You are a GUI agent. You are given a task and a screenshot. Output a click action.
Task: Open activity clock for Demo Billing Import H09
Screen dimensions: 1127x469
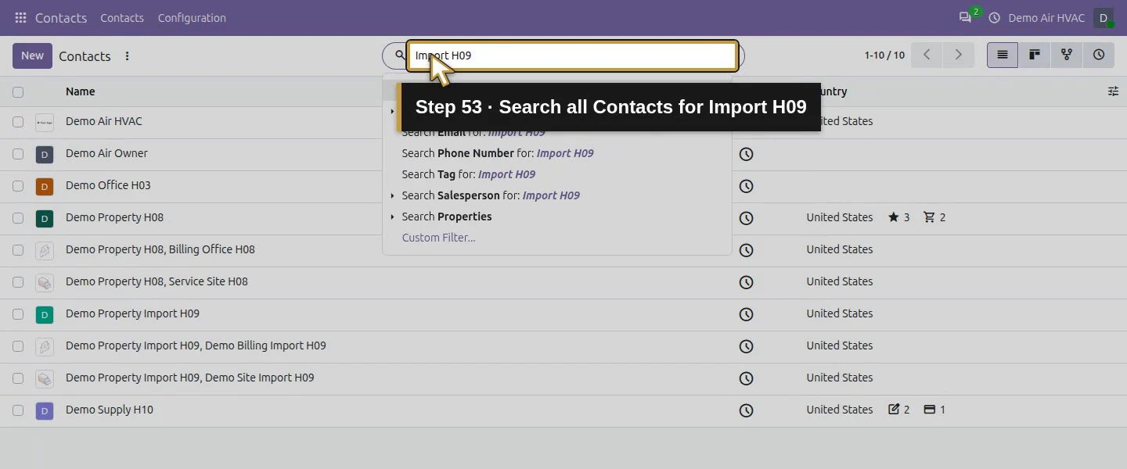click(746, 346)
